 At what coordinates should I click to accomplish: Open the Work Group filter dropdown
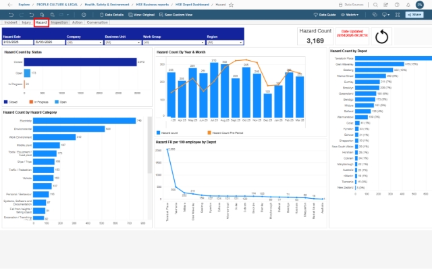pos(174,42)
